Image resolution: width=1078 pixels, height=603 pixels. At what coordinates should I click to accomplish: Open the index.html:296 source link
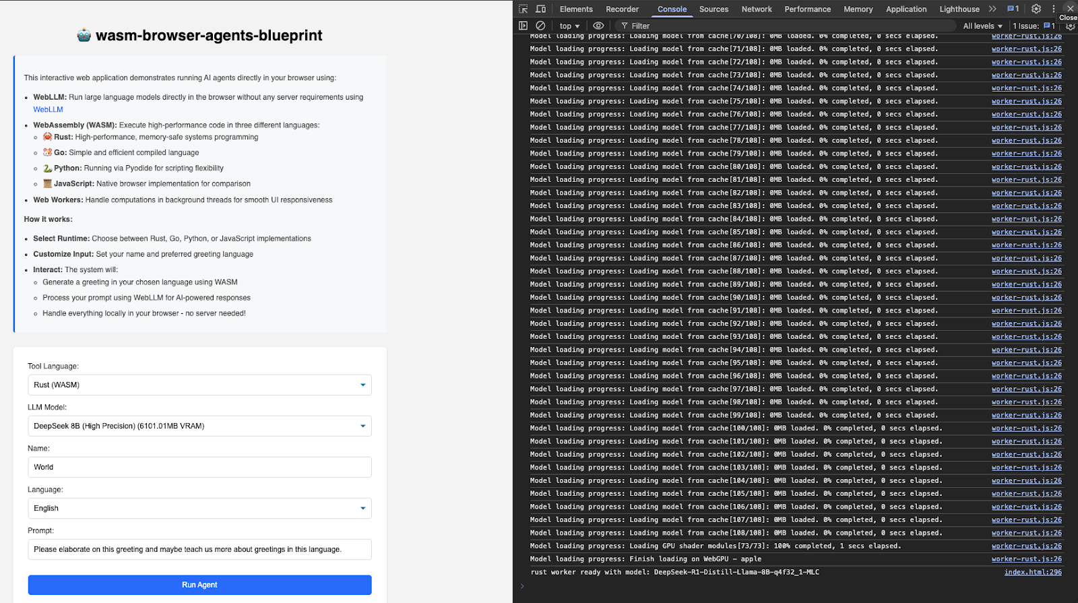tap(1032, 572)
